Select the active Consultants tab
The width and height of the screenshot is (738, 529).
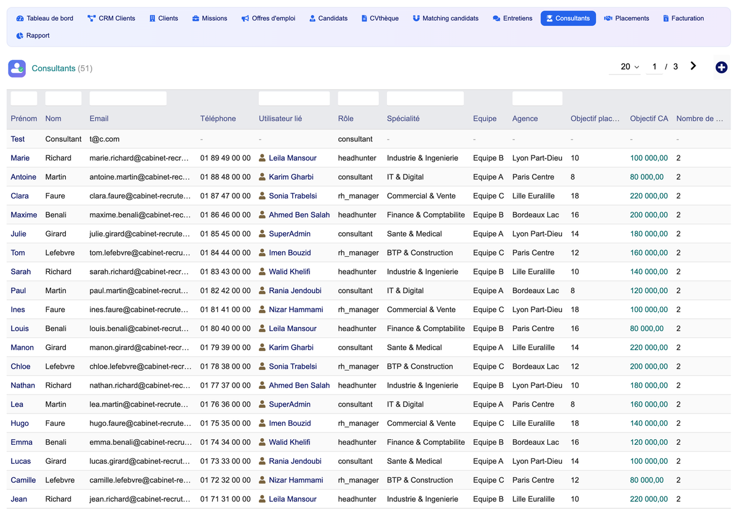click(568, 18)
